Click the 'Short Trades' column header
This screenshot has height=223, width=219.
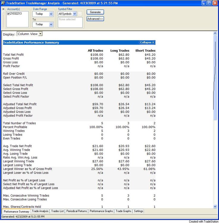(145, 51)
